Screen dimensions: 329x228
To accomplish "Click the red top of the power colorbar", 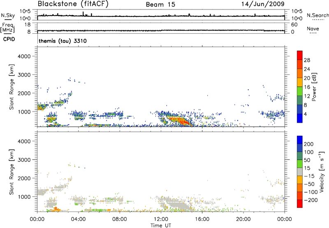I will [300, 55].
